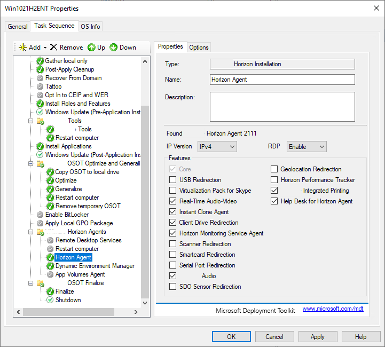Screen dimensions: 385x347
Task: Enable Virtualization Pack for Skype checkbox
Action: tap(172, 191)
